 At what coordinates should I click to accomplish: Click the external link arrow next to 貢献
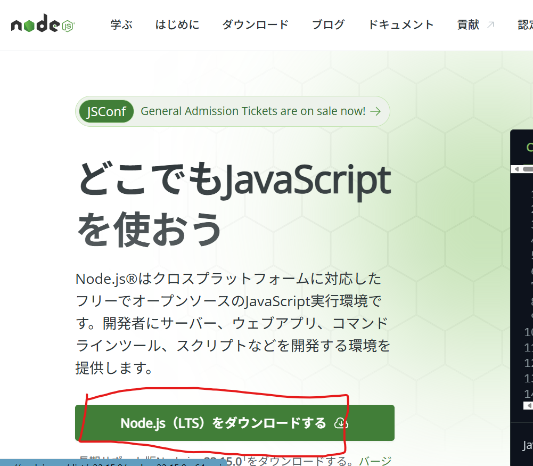tap(490, 25)
